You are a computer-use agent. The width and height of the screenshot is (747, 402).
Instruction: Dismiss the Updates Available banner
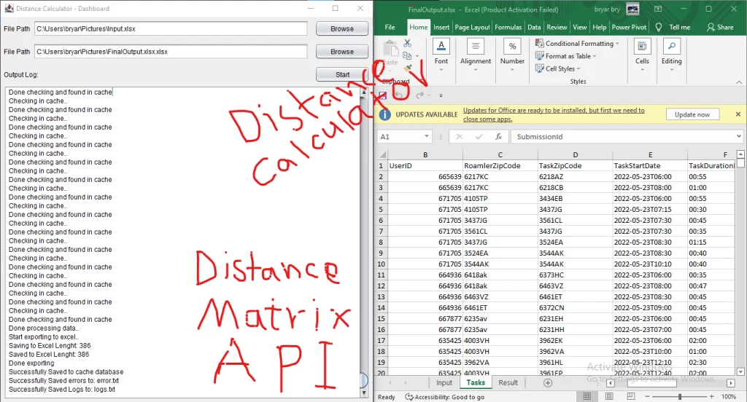(x=738, y=114)
